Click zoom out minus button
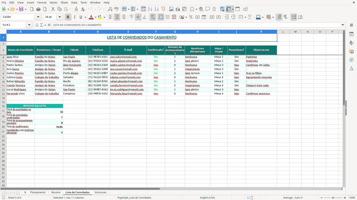Screen dimensions: 357x200 [x=322, y=198]
